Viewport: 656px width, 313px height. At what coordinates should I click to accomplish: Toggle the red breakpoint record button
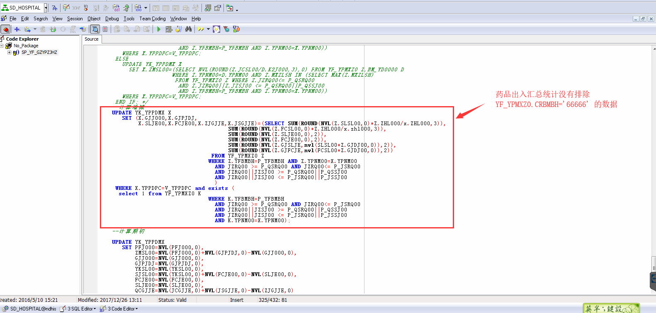tap(5, 29)
